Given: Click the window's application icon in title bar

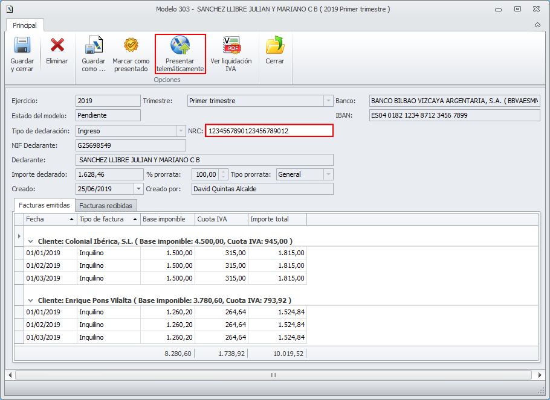Looking at the screenshot, I should 10,9.
